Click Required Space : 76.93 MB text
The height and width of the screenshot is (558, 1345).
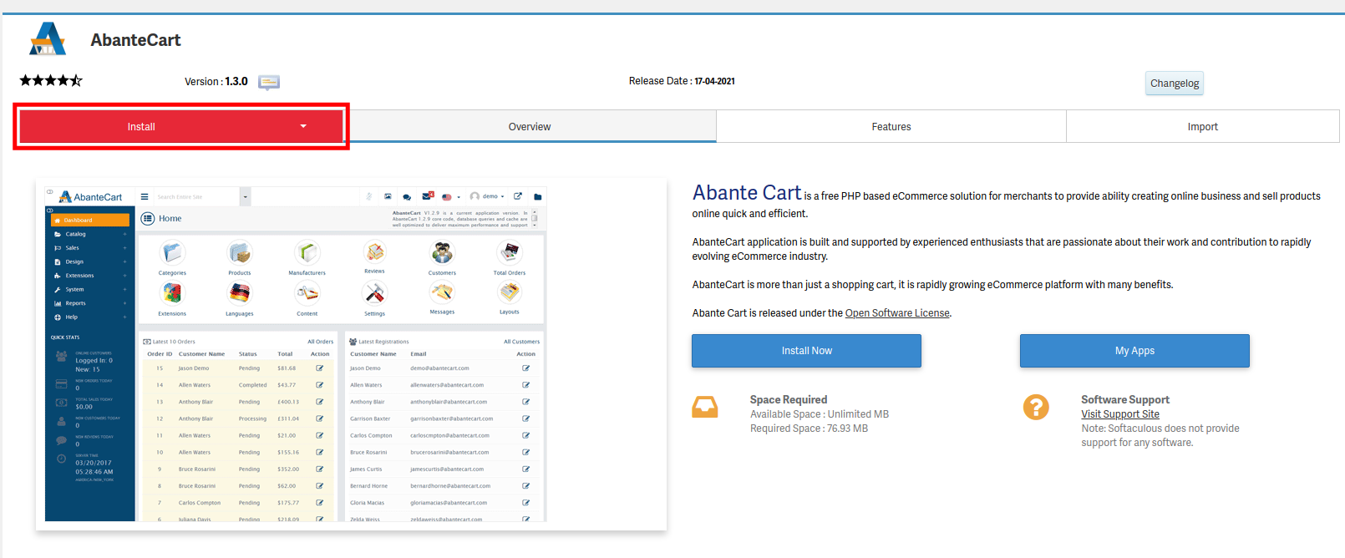tap(809, 429)
